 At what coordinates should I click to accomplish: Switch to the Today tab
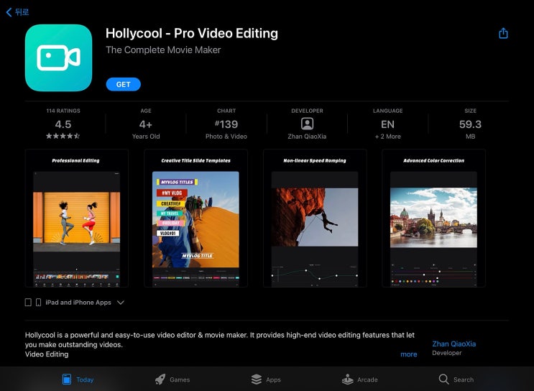click(x=78, y=379)
